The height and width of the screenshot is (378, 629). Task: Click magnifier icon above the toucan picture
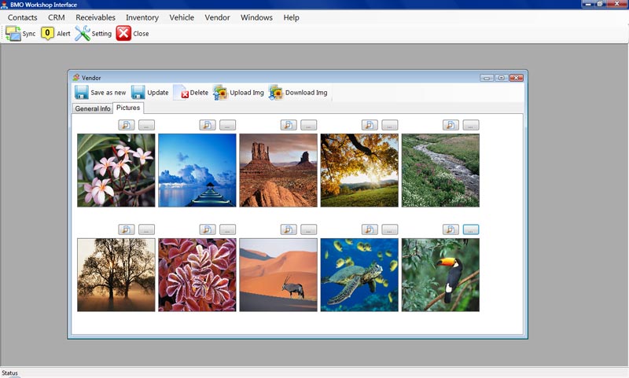point(451,229)
